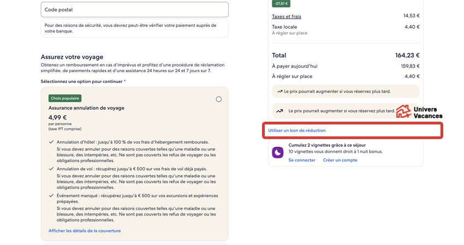
Task: Click the purple moon rewards icon
Action: click(278, 152)
